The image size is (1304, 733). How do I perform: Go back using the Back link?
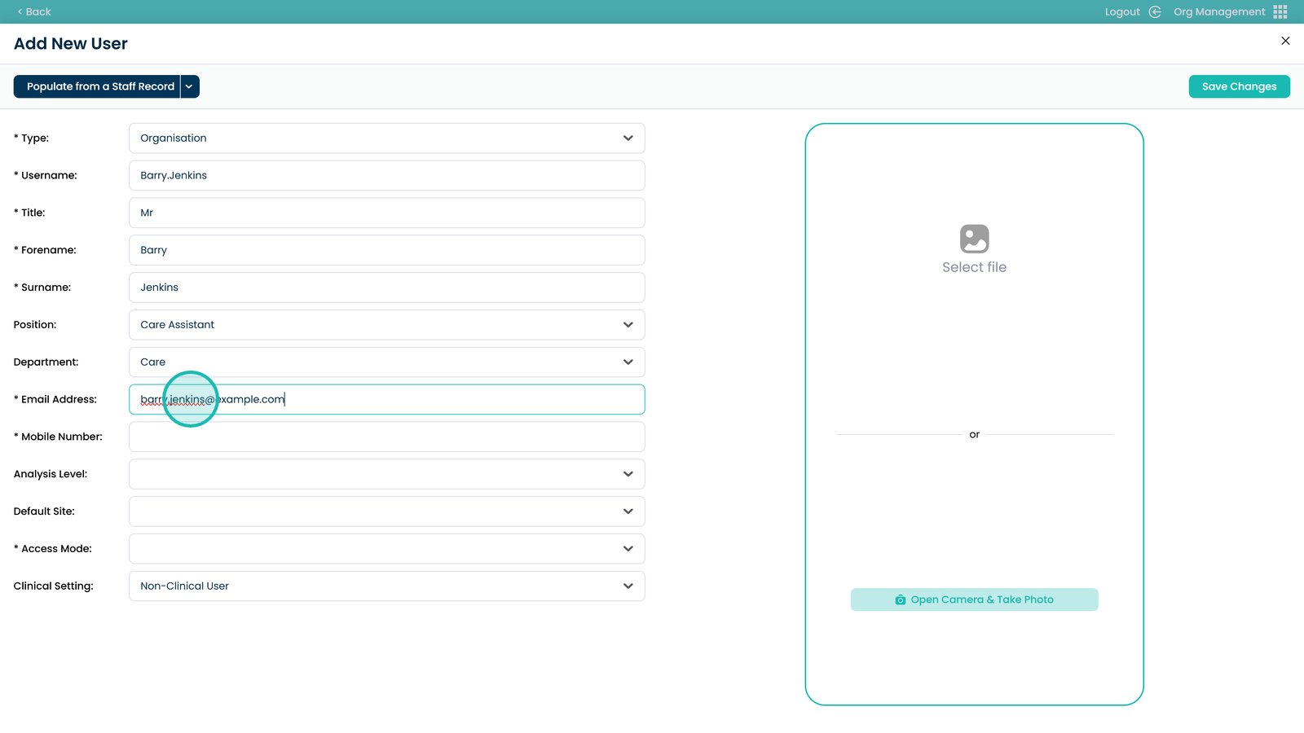coord(34,11)
